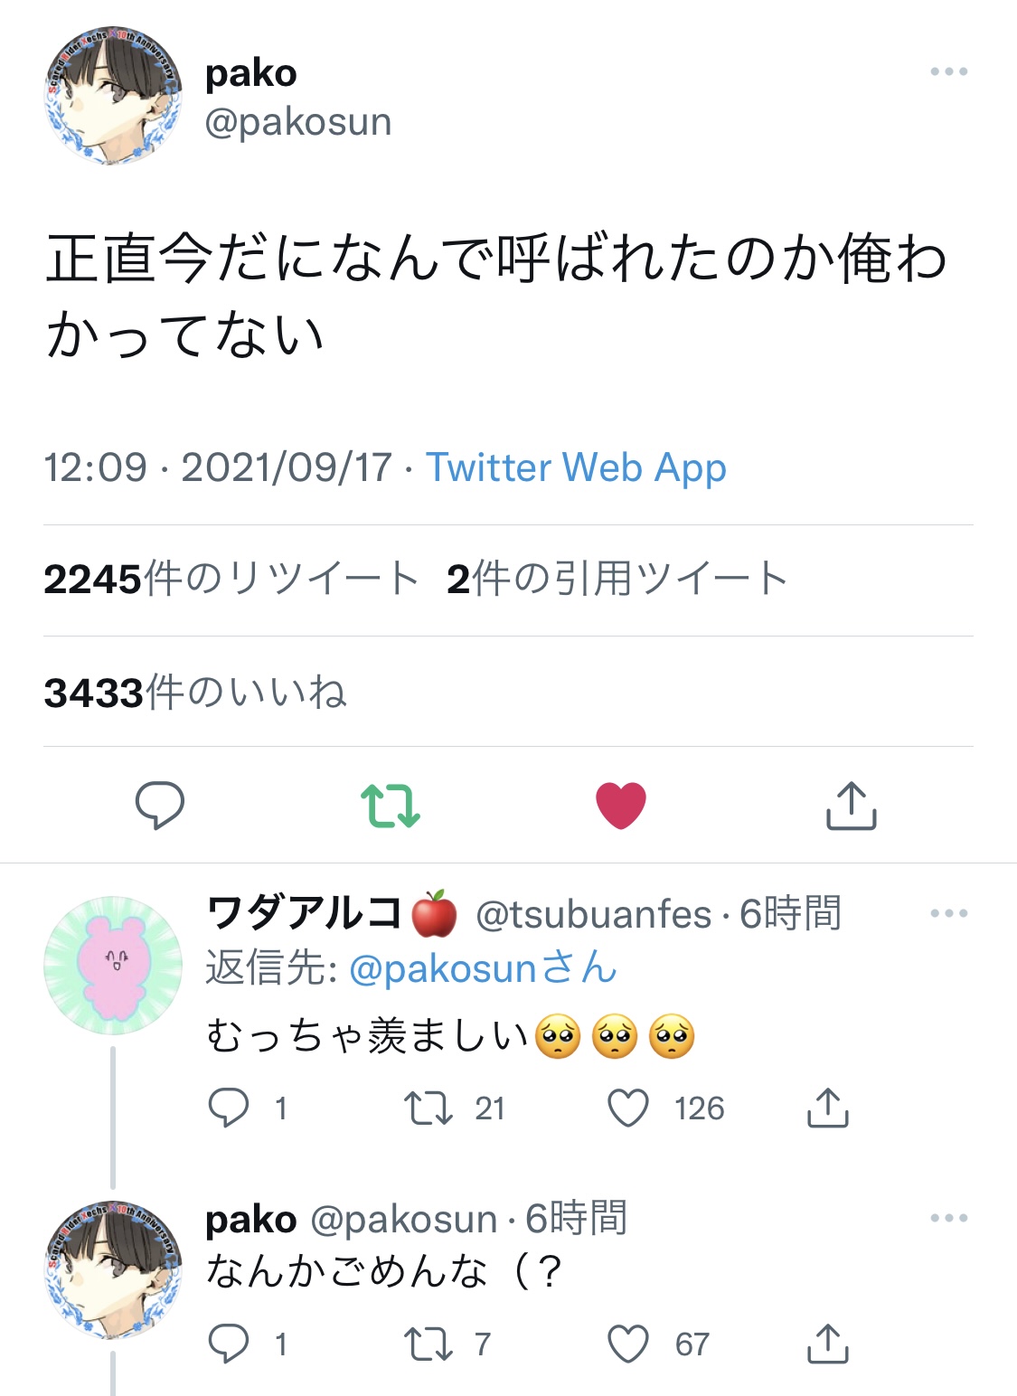Open more options on pako's reply

(x=948, y=1218)
